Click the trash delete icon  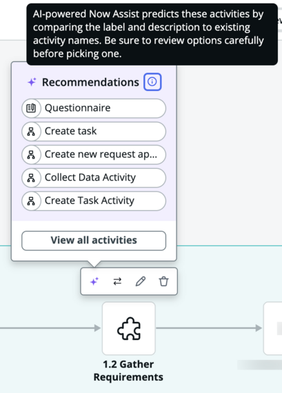coord(163,281)
